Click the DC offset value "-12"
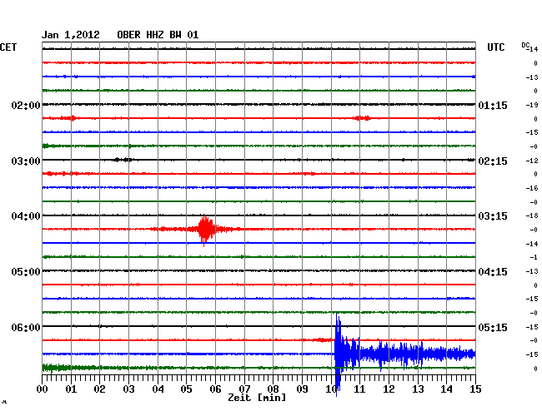 click(x=532, y=161)
